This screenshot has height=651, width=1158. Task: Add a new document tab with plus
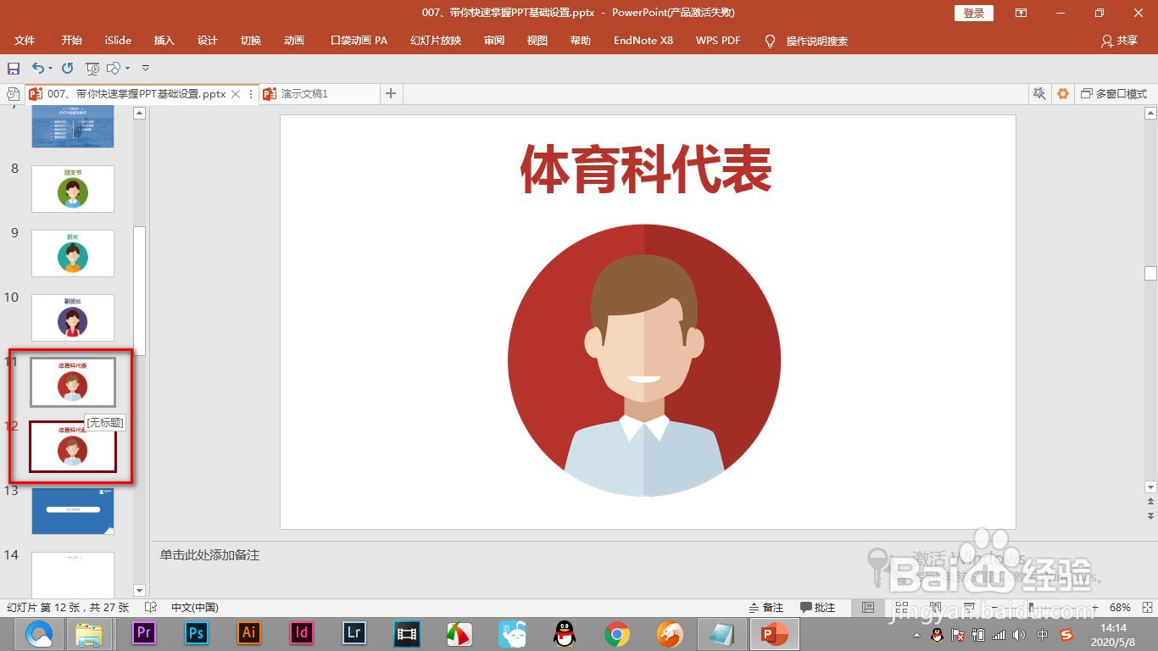(x=391, y=94)
